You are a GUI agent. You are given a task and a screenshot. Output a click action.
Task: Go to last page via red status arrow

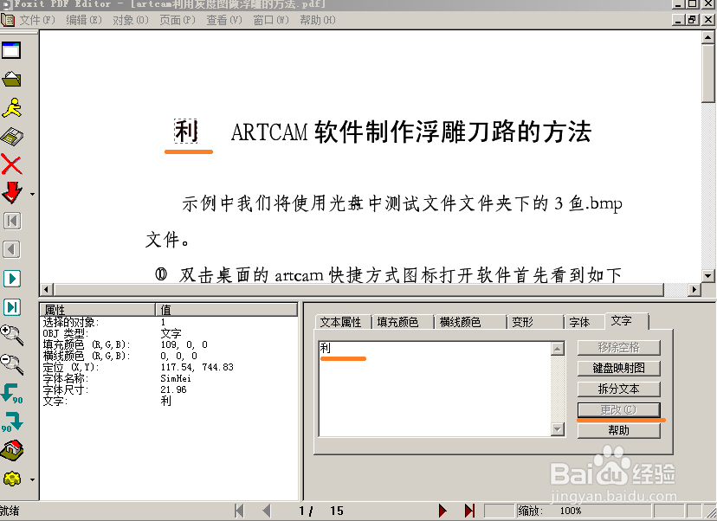tap(469, 511)
